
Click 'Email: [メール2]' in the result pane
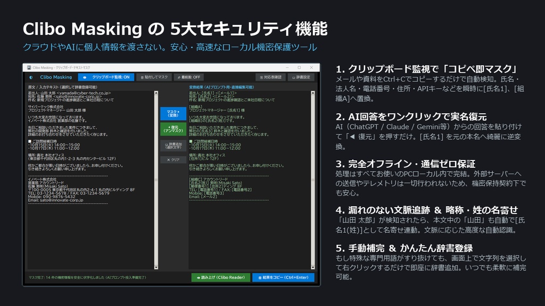point(203,197)
